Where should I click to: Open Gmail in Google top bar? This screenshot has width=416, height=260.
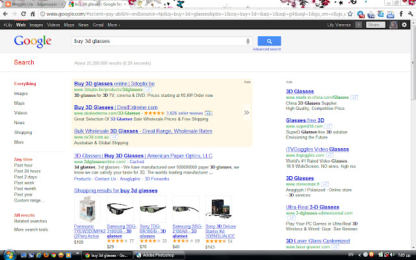click(98, 25)
